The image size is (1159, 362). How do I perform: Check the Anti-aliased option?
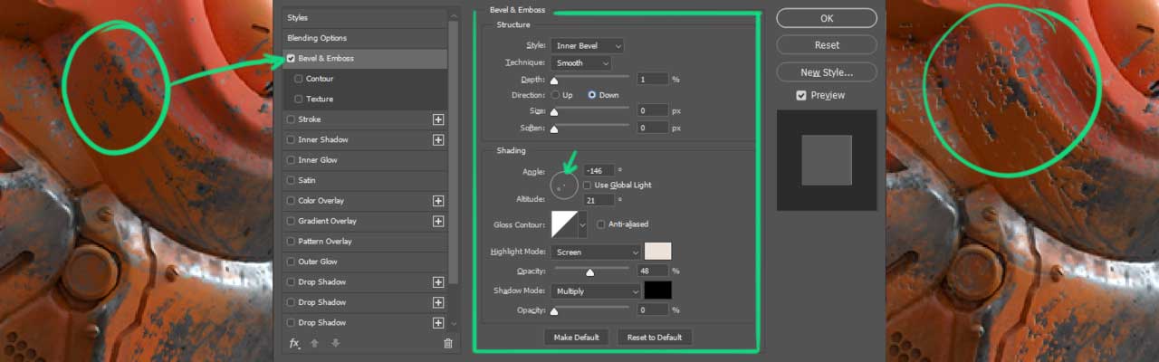601,224
